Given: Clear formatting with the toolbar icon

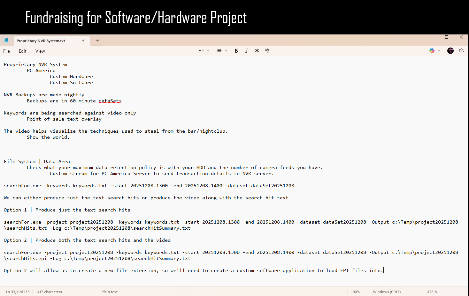Looking at the screenshot, I should [x=267, y=51].
